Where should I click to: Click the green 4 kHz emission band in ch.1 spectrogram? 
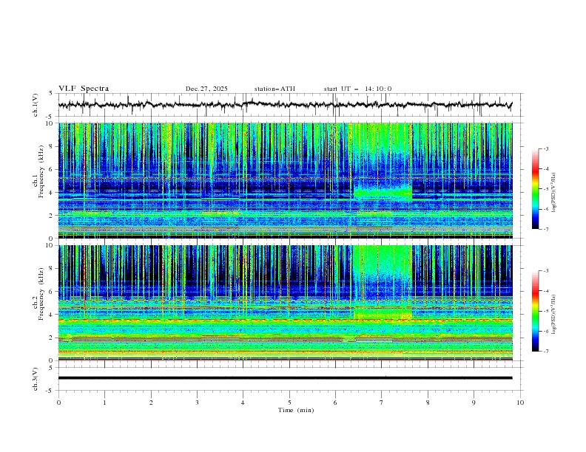pyautogui.click(x=383, y=193)
